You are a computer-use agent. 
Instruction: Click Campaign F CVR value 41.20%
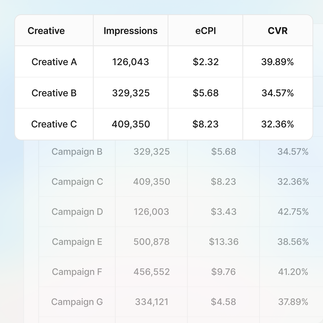tap(293, 272)
